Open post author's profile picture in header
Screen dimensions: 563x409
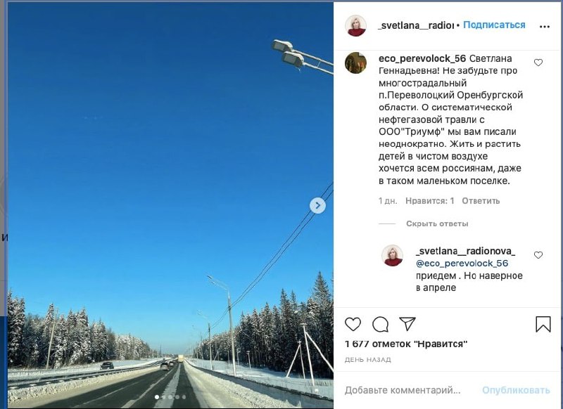355,25
